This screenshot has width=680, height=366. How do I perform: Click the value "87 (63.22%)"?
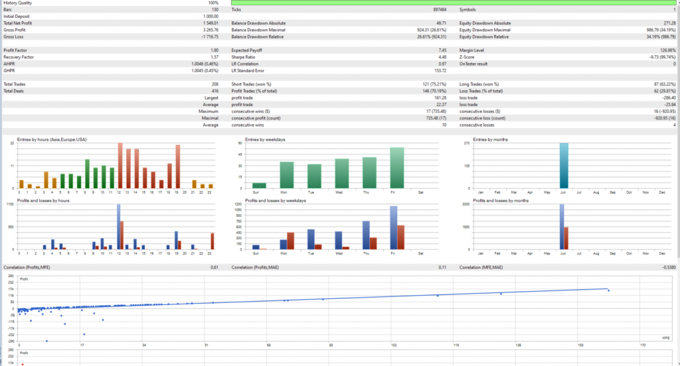[664, 84]
